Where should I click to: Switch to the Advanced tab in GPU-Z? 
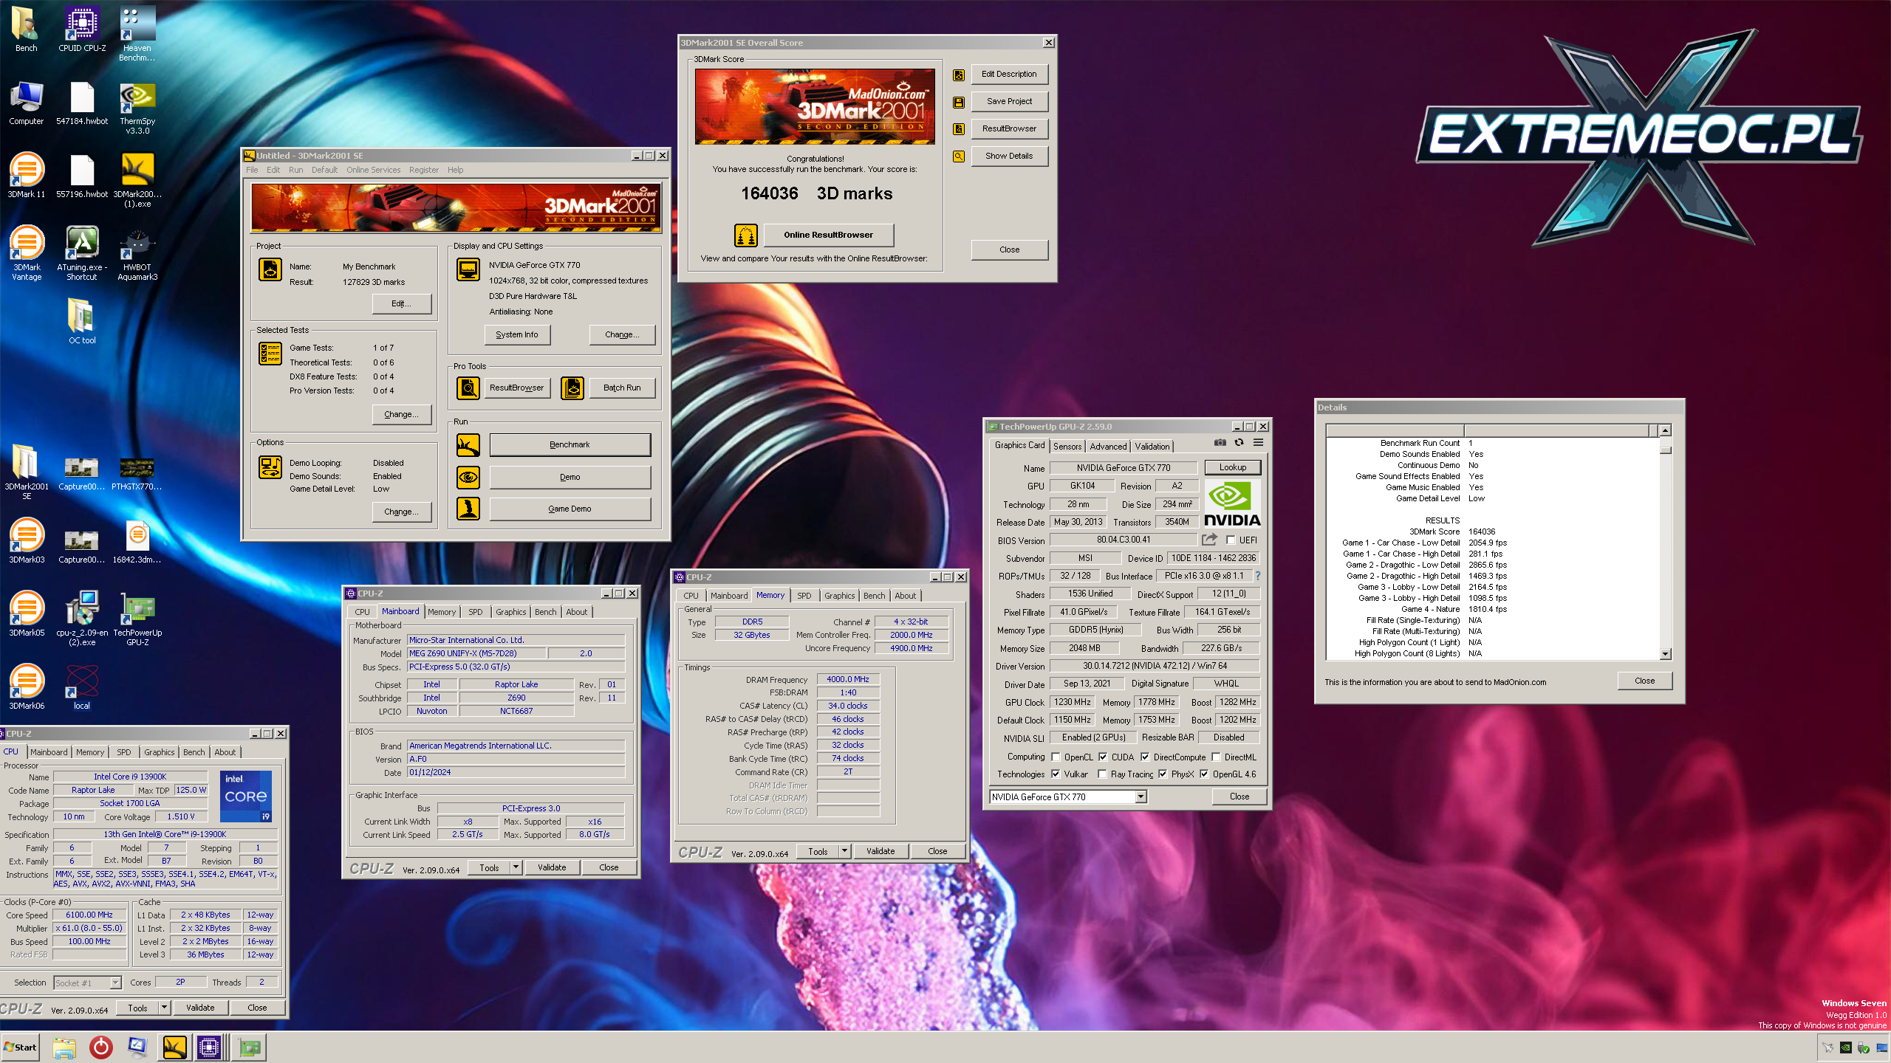pos(1108,446)
